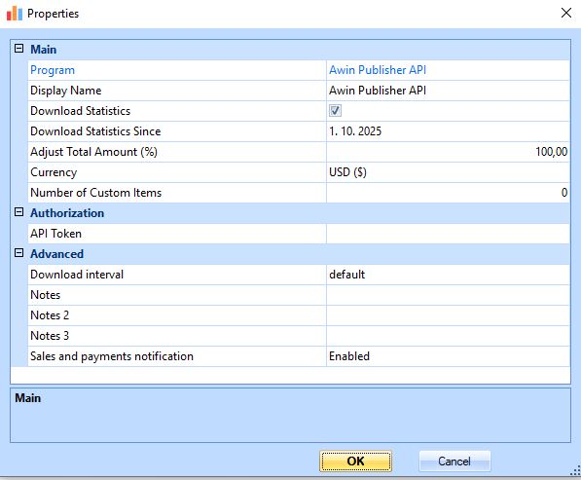The height and width of the screenshot is (480, 581).
Task: Click the resize grip in dialog corner
Action: 575,470
